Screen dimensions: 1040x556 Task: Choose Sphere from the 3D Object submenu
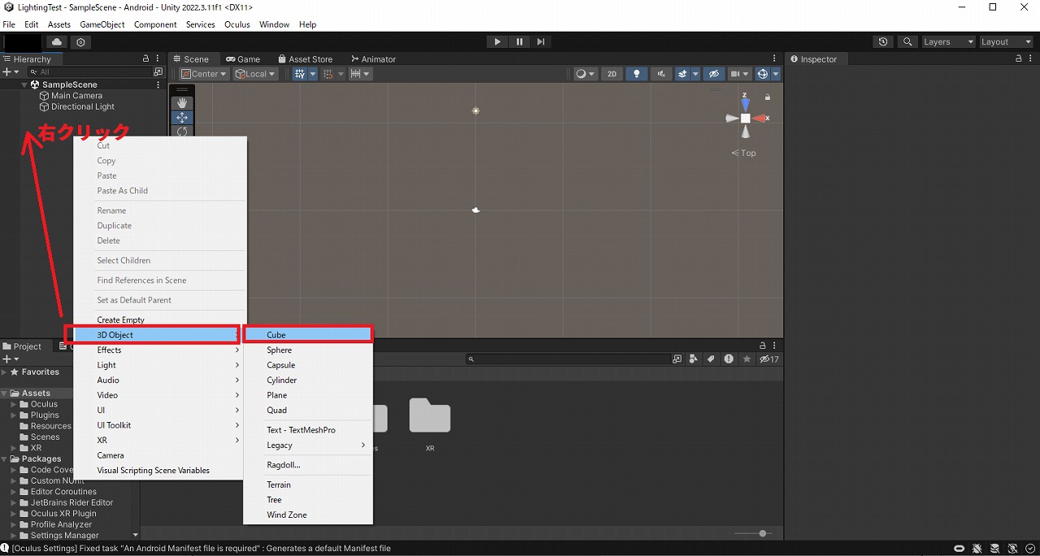tap(308, 350)
